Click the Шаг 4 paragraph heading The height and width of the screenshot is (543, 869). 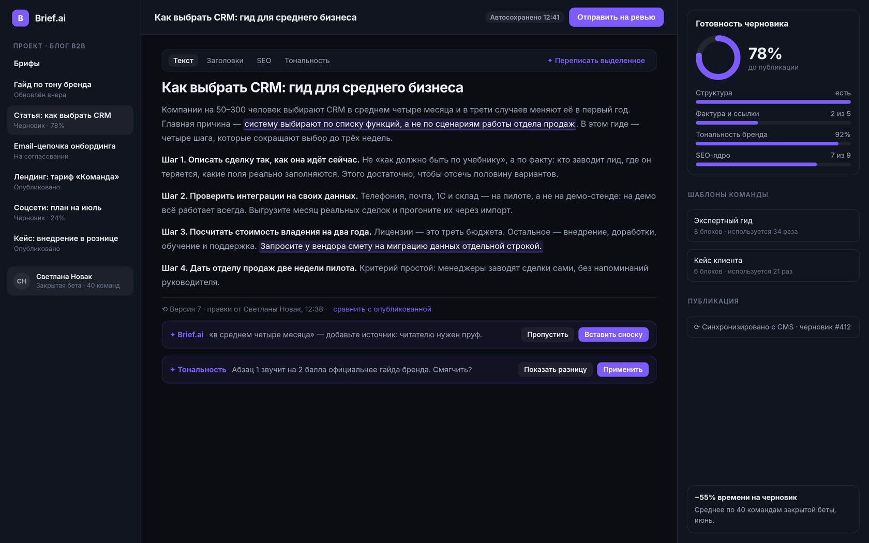[x=259, y=268]
